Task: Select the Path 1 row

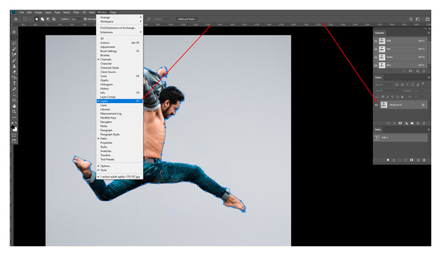Action: (401, 137)
